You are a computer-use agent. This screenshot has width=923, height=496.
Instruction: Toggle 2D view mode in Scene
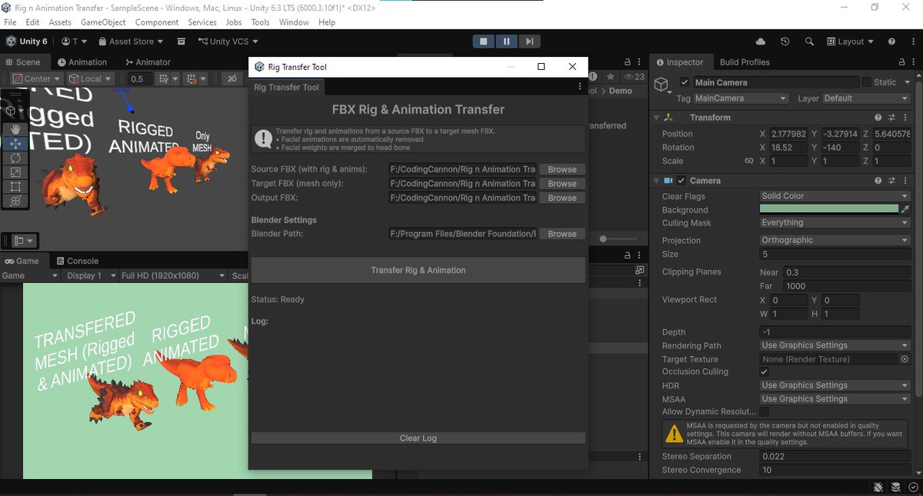232,78
